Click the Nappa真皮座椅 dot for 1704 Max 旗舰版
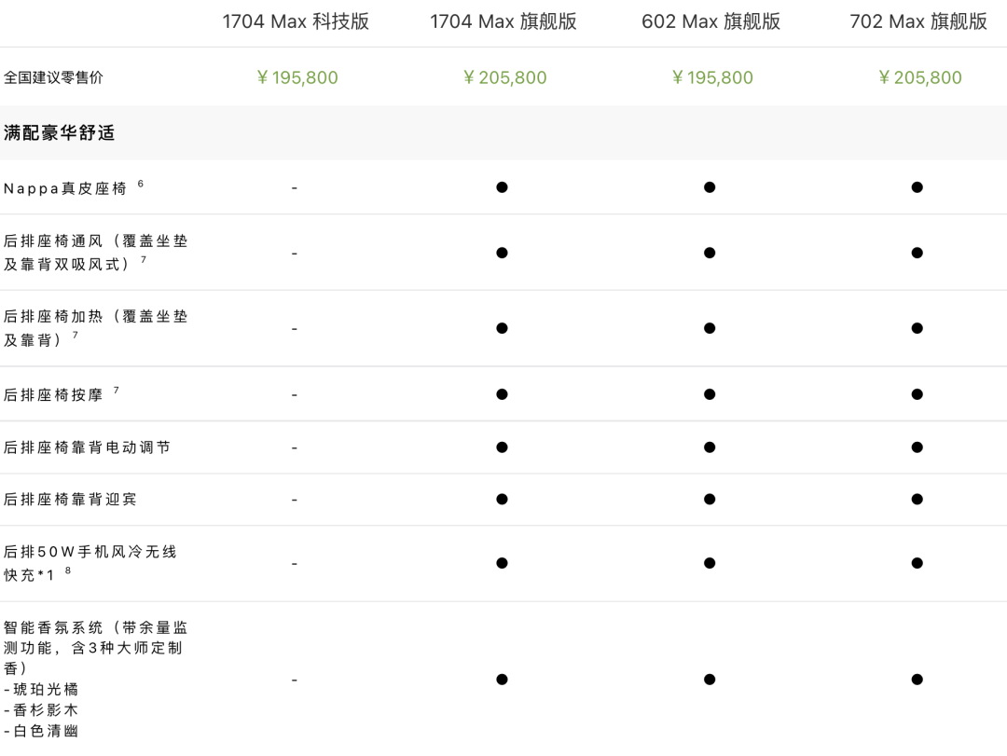The width and height of the screenshot is (1007, 756). coord(502,187)
